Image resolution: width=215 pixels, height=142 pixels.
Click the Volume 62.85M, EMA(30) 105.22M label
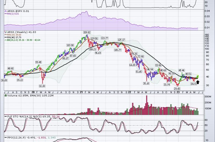[30, 95]
